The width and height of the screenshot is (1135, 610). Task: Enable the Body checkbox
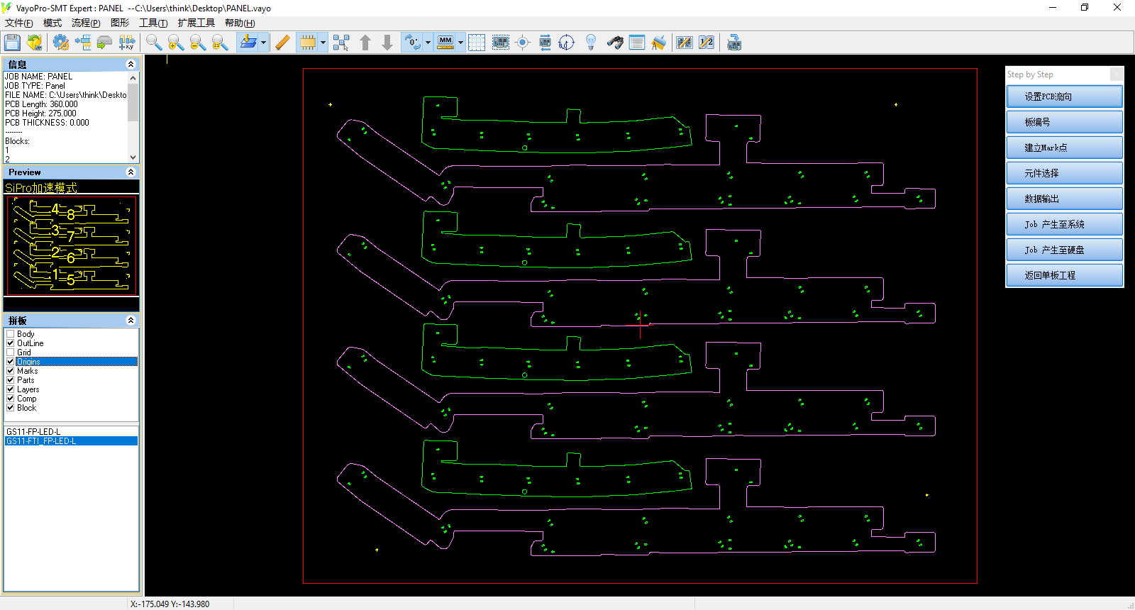(11, 334)
